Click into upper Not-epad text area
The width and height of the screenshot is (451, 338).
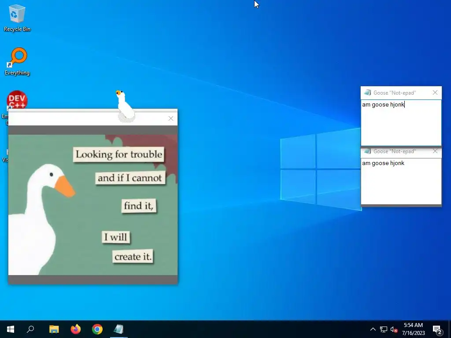401,123
